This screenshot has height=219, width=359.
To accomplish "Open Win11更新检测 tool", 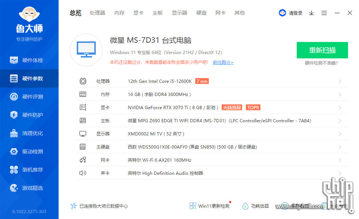I will (210, 206).
